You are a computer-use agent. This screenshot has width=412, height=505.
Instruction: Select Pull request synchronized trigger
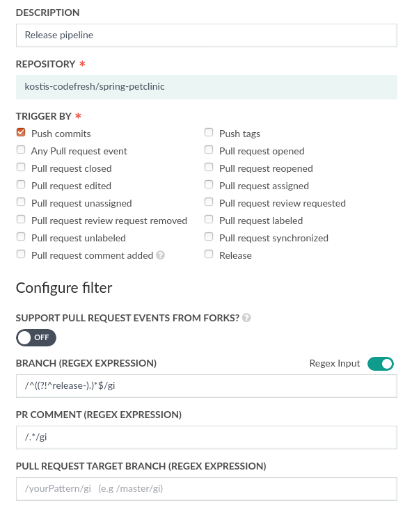(x=209, y=237)
